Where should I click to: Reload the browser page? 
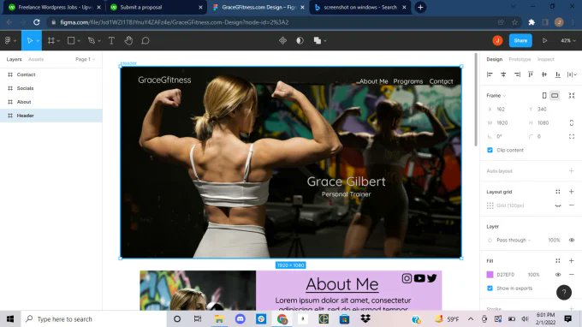click(x=36, y=22)
